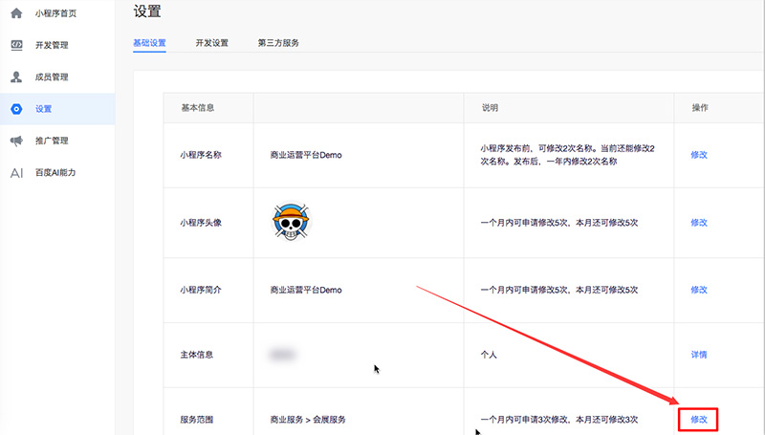Click the 推广管理 megaphone icon
Viewport: 765px width, 435px height.
[16, 141]
